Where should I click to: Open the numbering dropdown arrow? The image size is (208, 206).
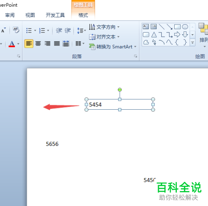tap(48, 30)
